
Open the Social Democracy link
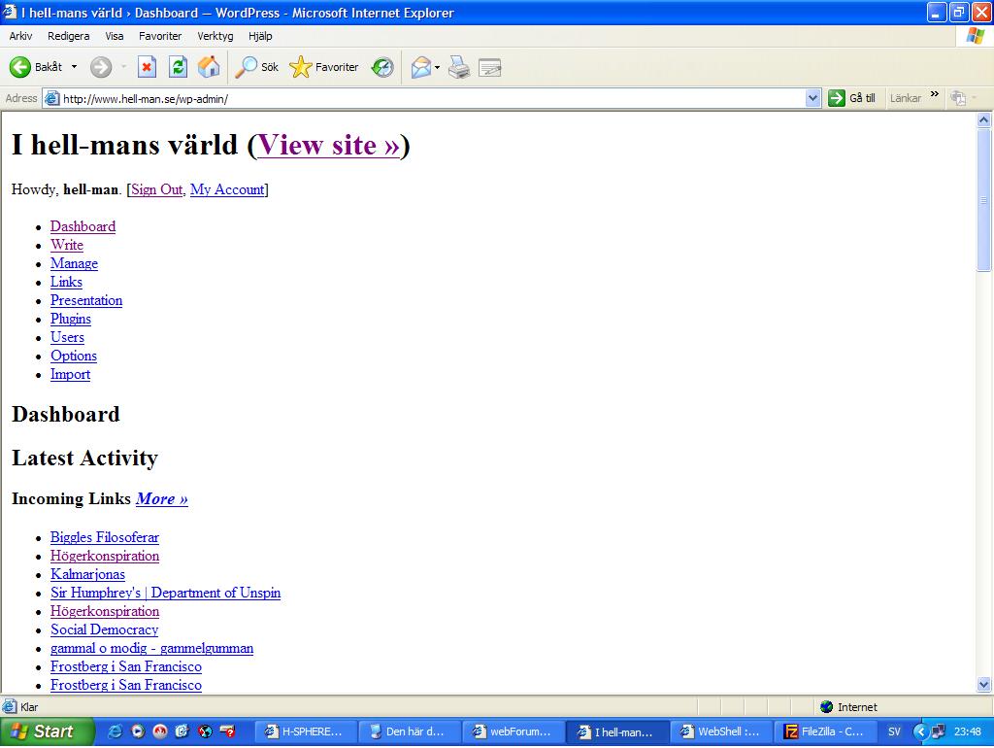click(104, 629)
